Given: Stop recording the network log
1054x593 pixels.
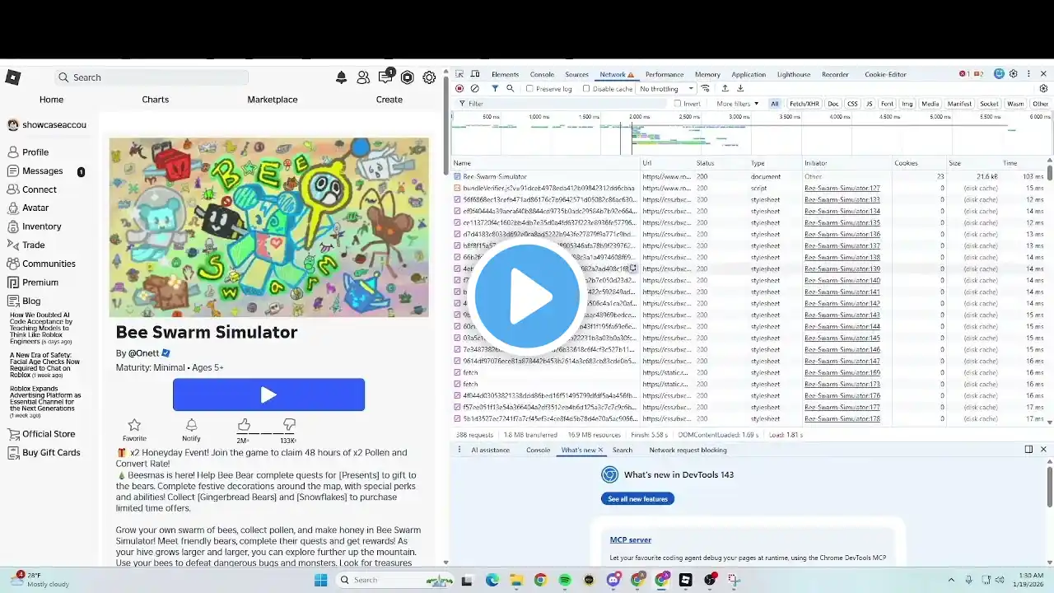Looking at the screenshot, I should pos(459,89).
